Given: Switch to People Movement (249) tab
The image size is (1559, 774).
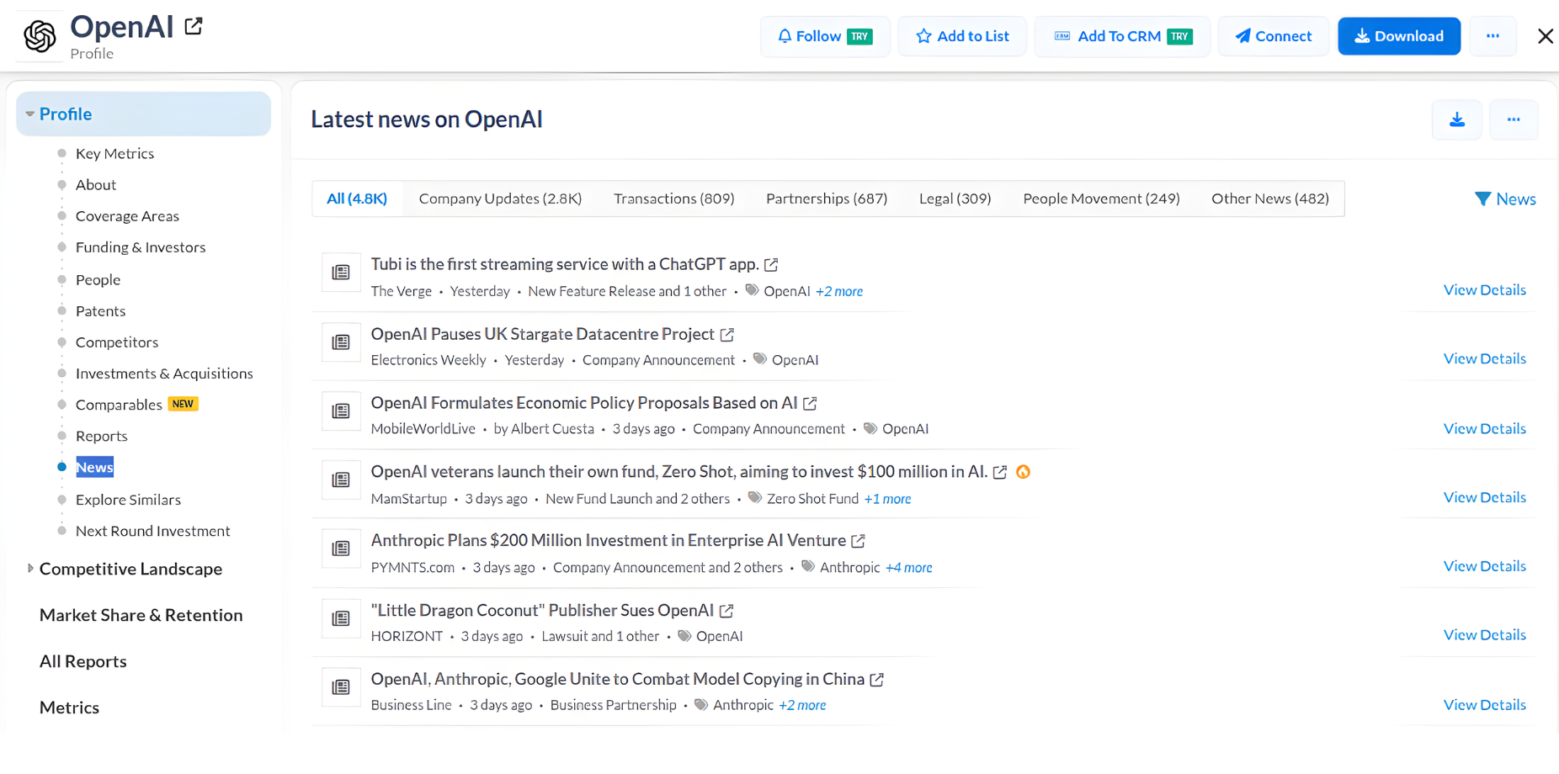Looking at the screenshot, I should click(1101, 199).
